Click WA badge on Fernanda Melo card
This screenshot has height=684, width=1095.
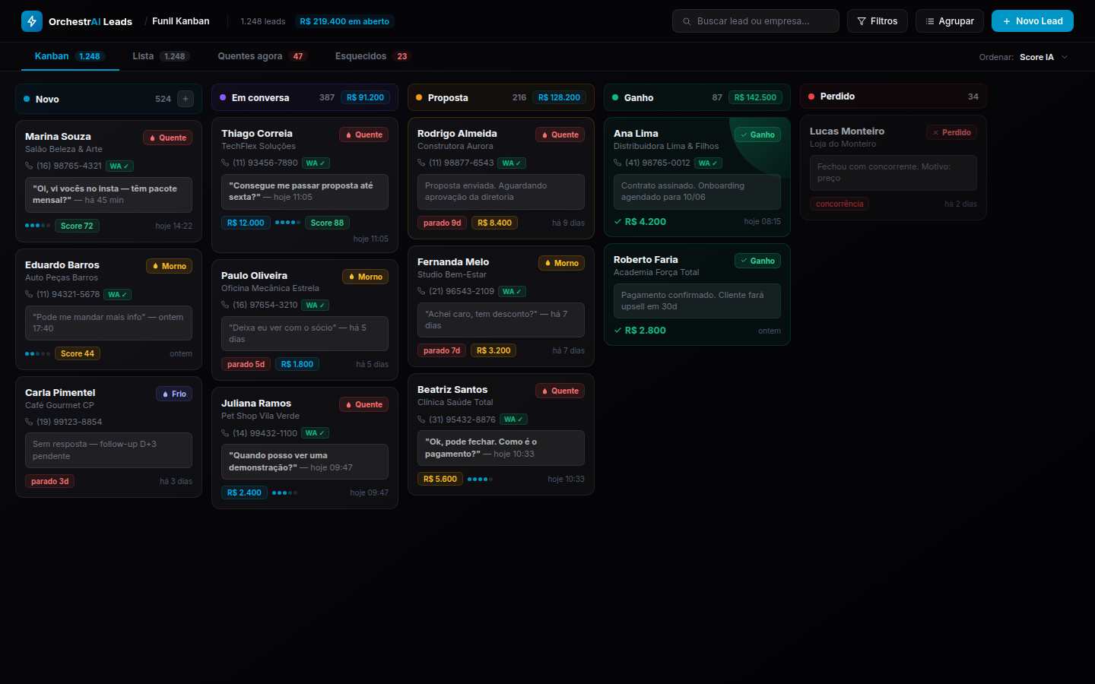point(512,291)
